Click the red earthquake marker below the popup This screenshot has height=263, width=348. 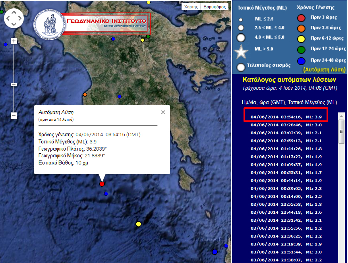(102, 184)
